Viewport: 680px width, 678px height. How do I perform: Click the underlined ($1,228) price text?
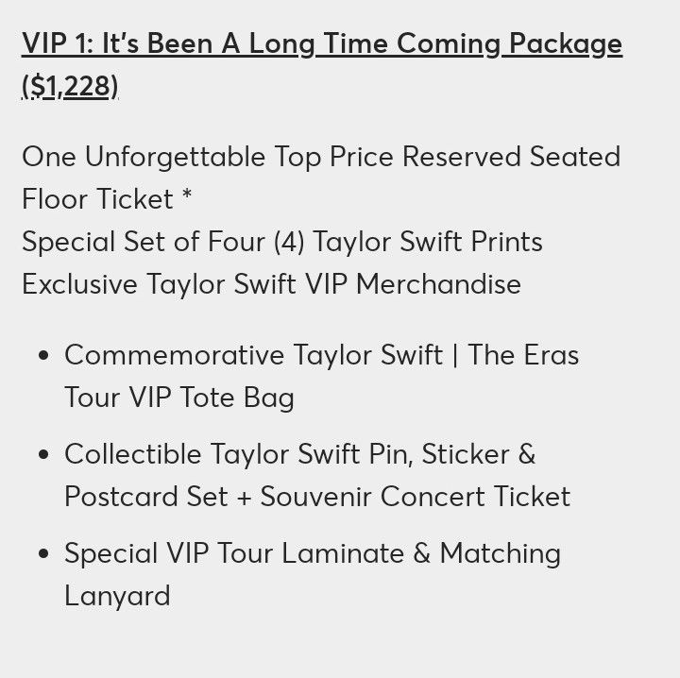pos(70,86)
